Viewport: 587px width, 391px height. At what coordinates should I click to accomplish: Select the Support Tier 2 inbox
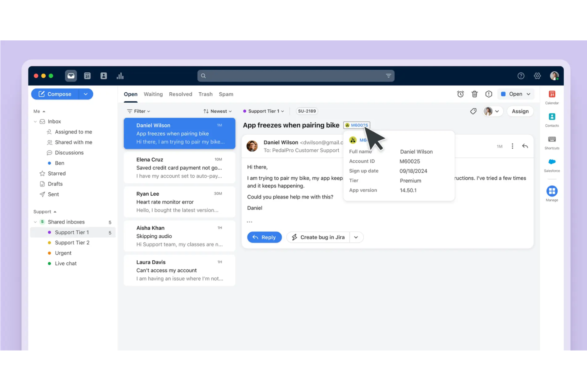pyautogui.click(x=72, y=242)
